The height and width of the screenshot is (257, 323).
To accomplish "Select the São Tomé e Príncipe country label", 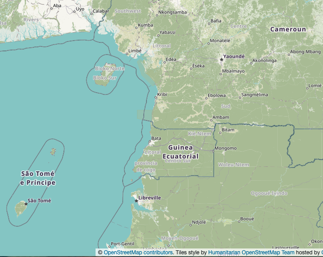I will pyautogui.click(x=38, y=178).
